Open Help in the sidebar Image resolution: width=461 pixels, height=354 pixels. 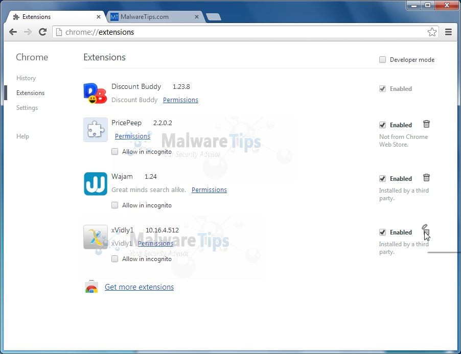coord(22,136)
